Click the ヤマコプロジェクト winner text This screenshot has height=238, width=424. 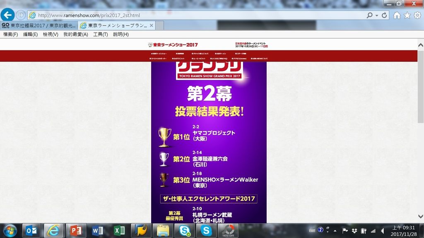[x=214, y=133]
